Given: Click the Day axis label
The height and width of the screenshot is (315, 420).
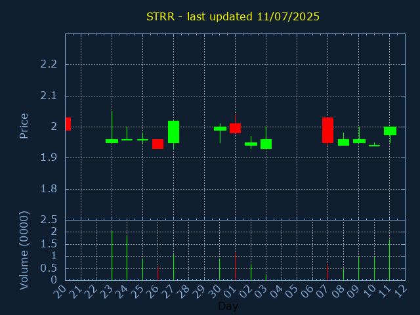Looking at the screenshot, I should tap(228, 306).
